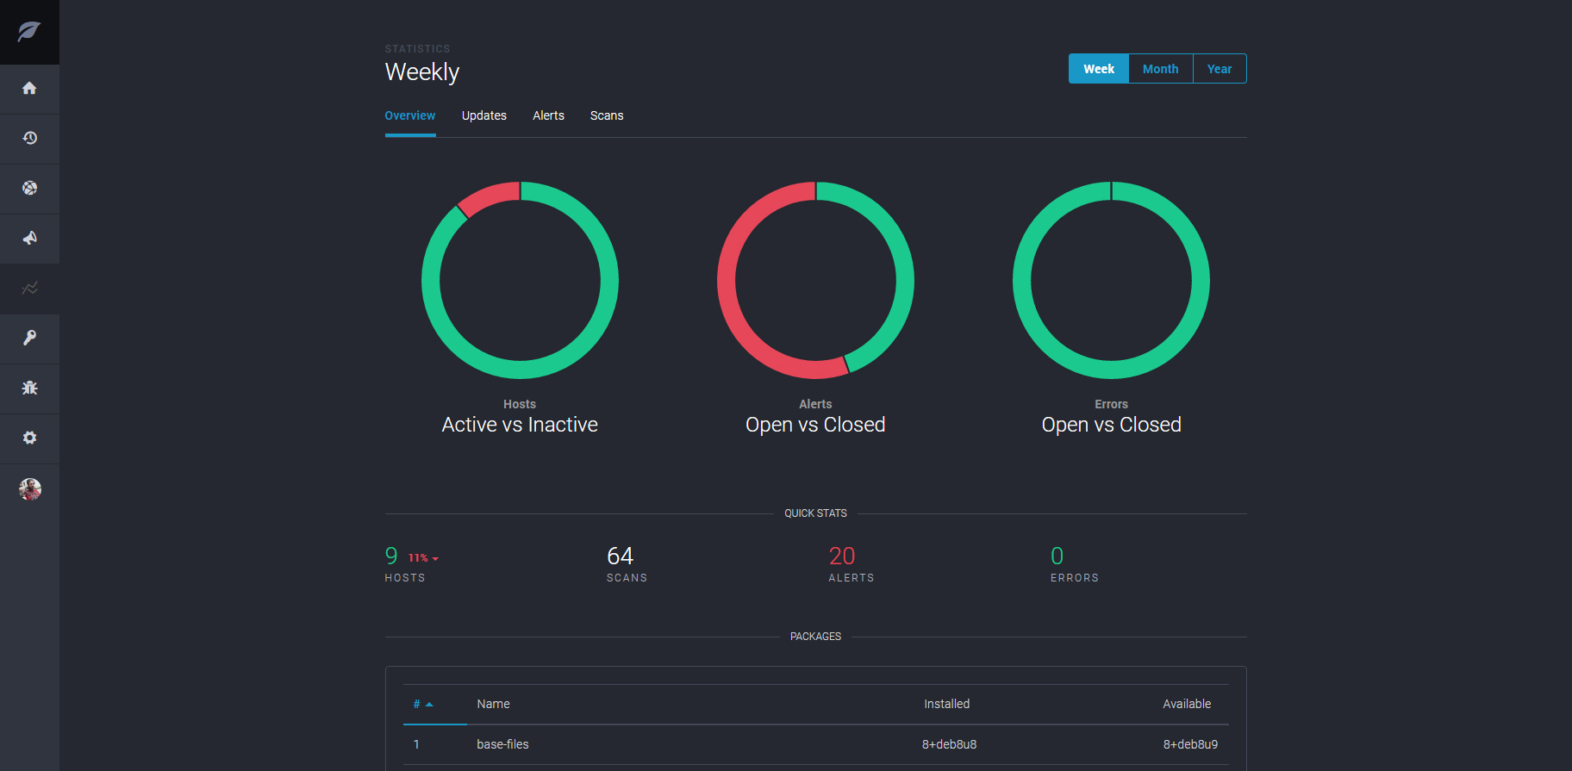Click the Name column header

(x=494, y=704)
